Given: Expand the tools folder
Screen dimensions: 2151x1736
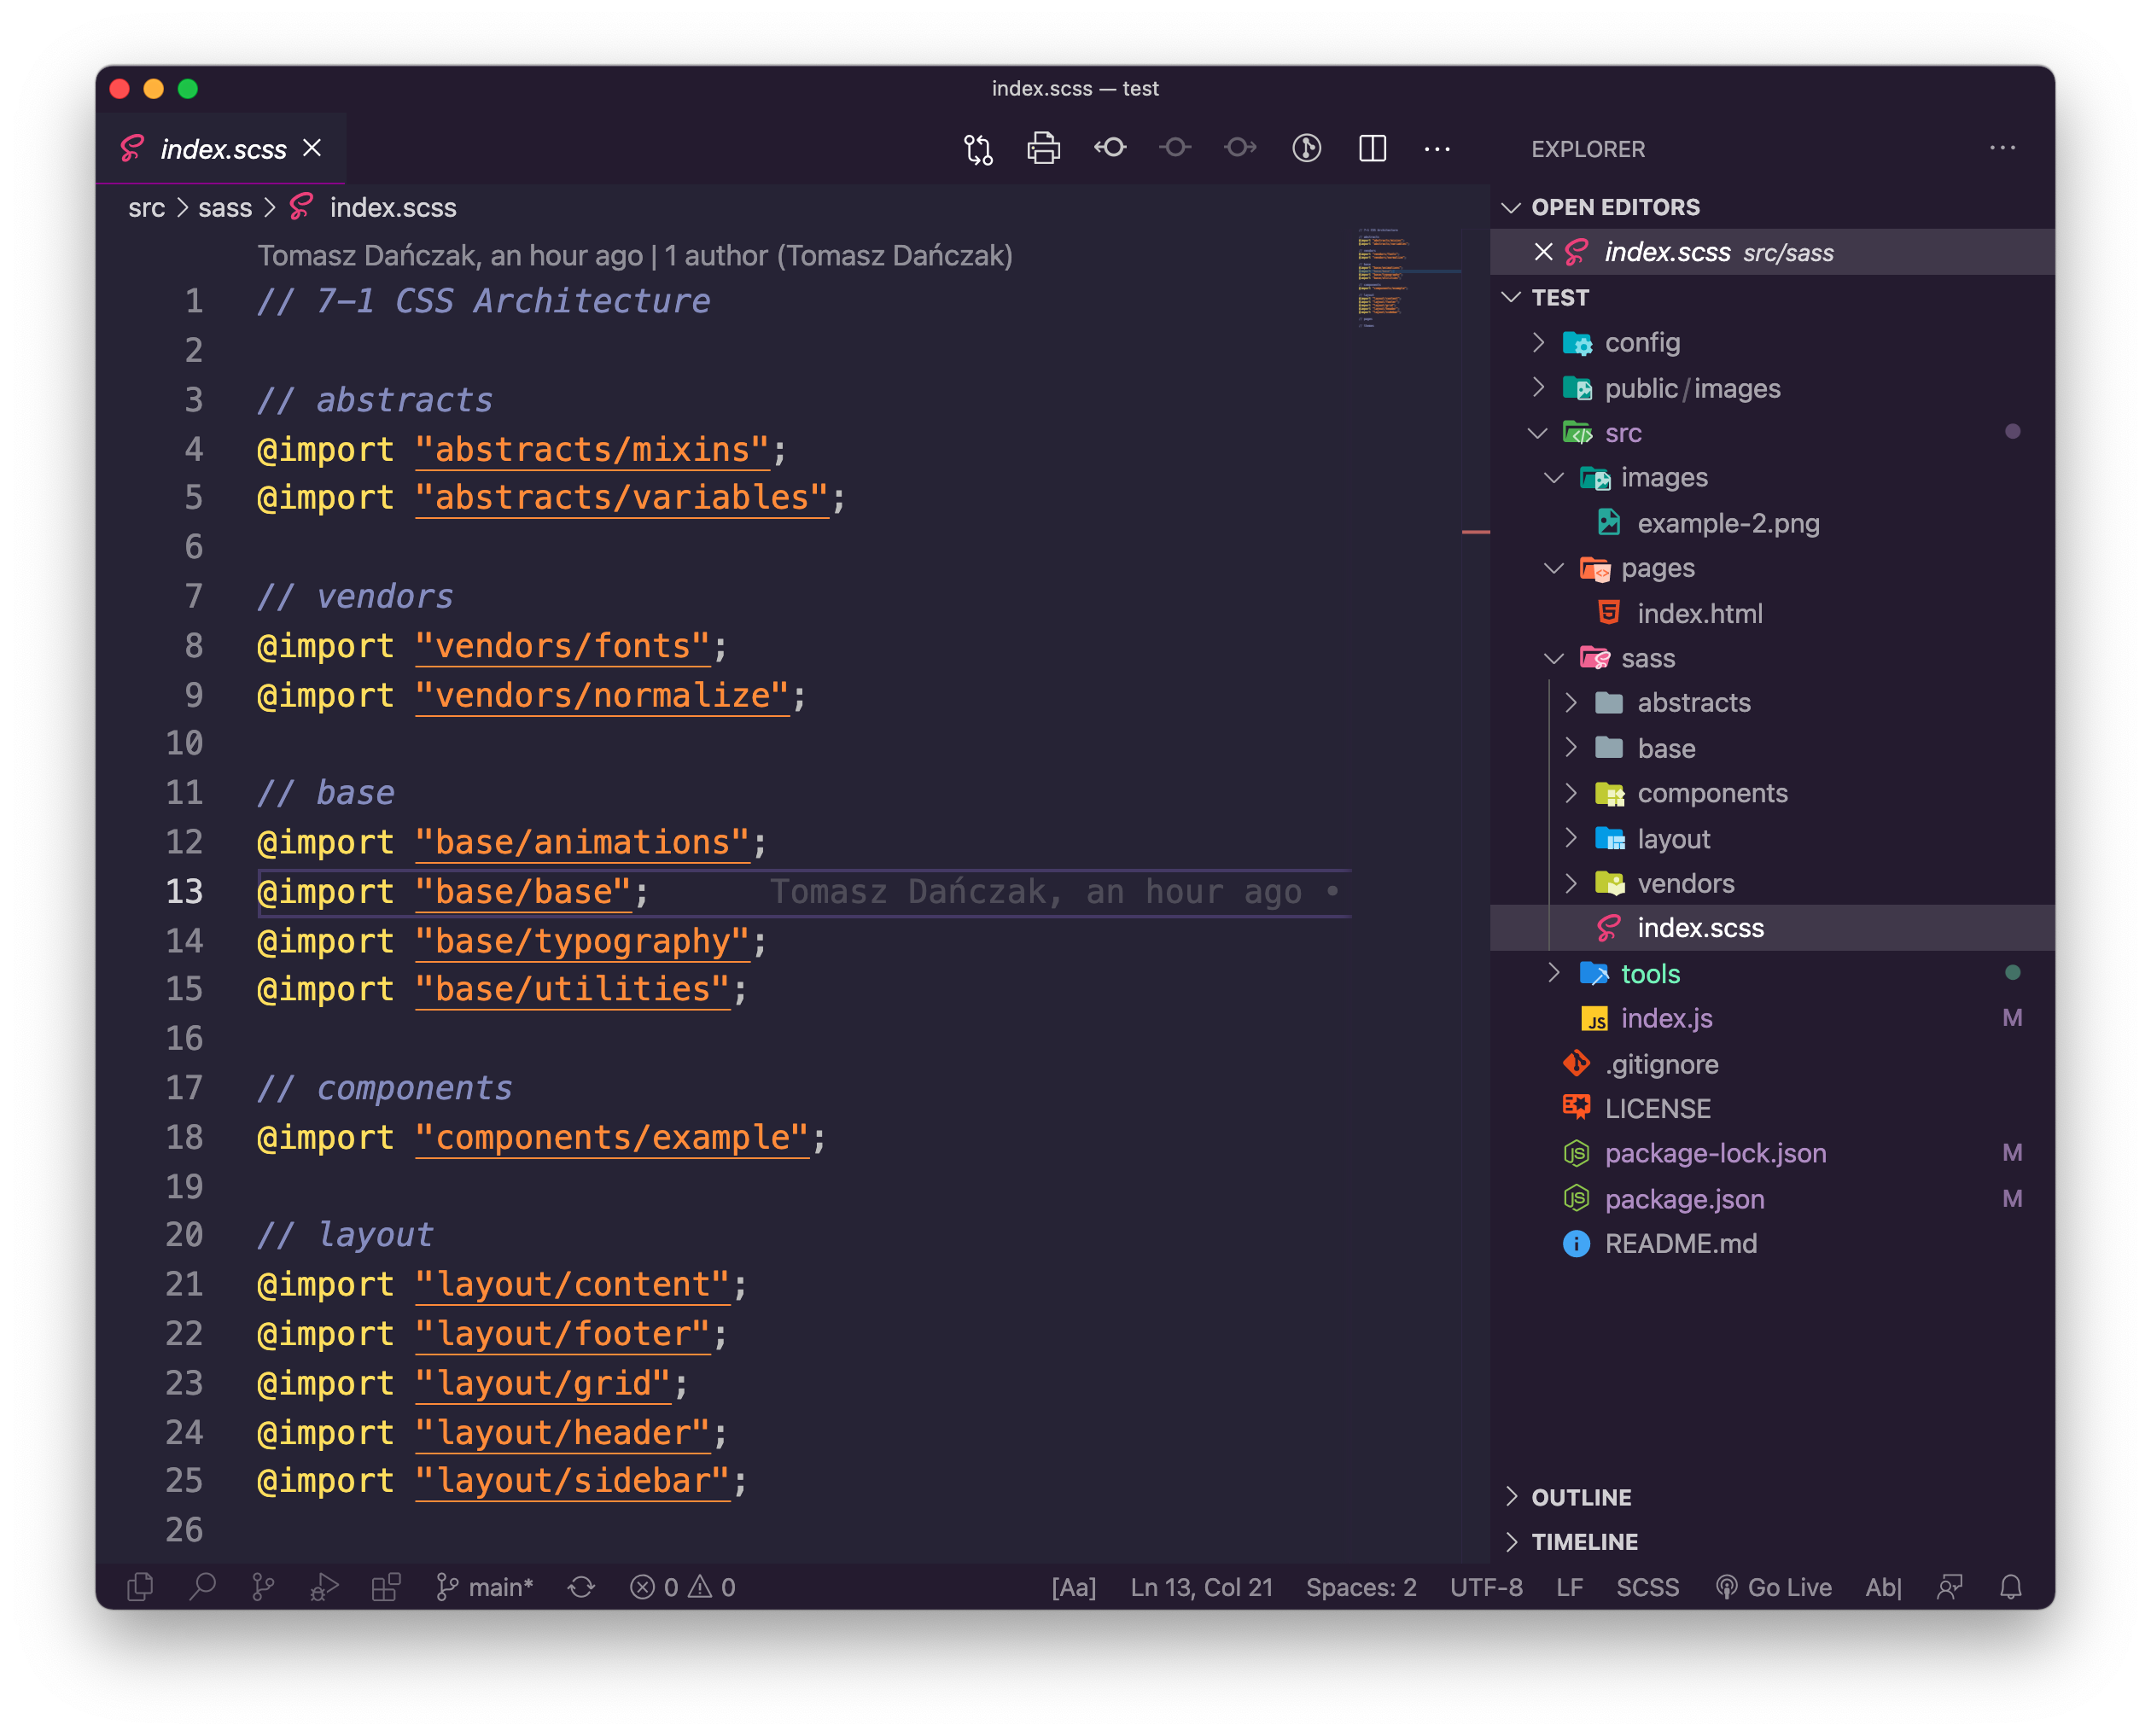Looking at the screenshot, I should tap(1772, 974).
